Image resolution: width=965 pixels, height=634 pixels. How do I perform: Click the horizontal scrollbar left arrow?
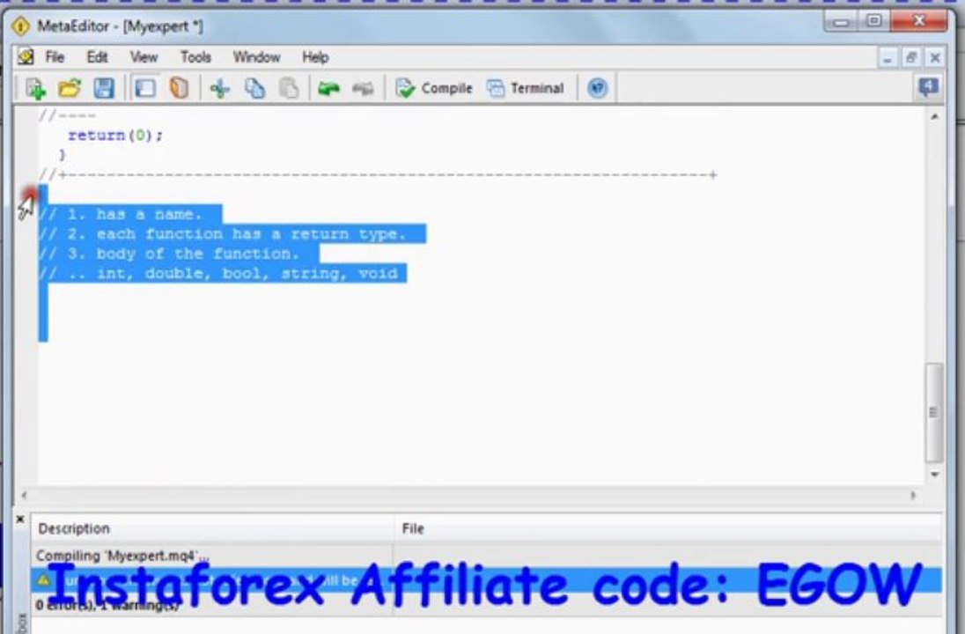tap(24, 495)
